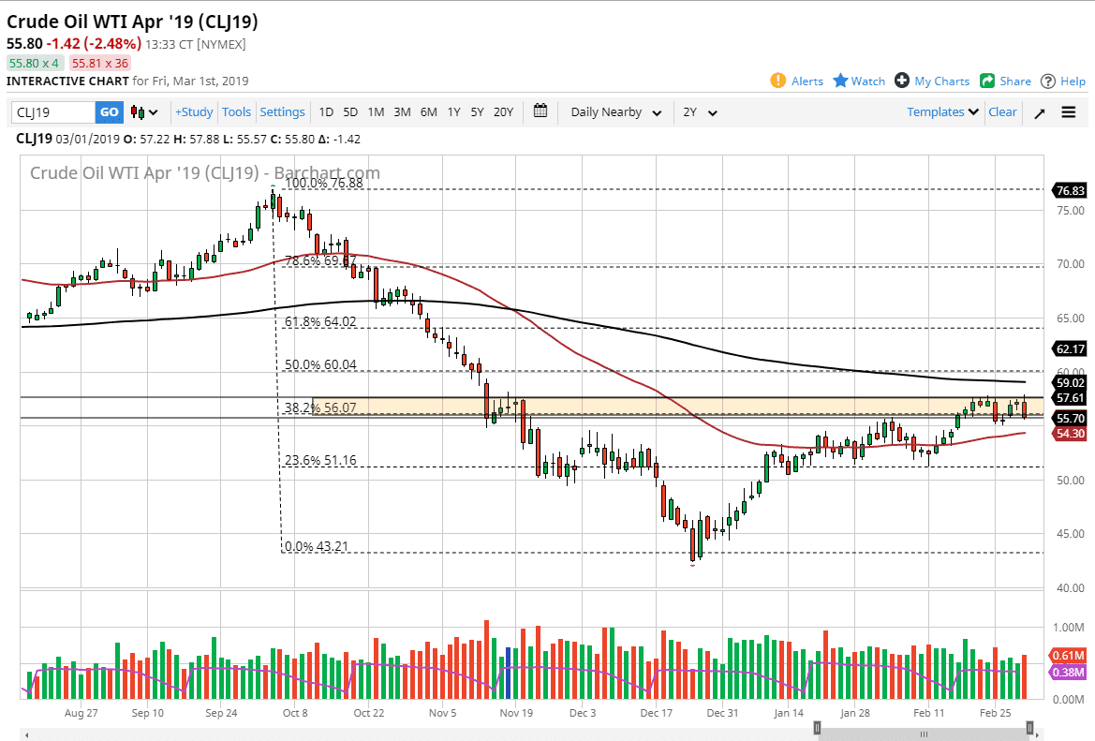The width and height of the screenshot is (1095, 741).
Task: Pop out the chart with the arrow icon
Action: click(1039, 111)
